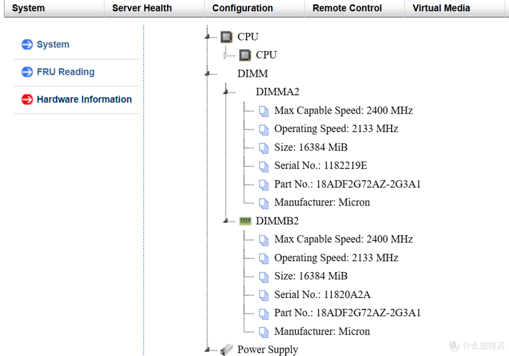Click the red arrow icon beside Hardware Information
This screenshot has height=356, width=509.
point(27,99)
